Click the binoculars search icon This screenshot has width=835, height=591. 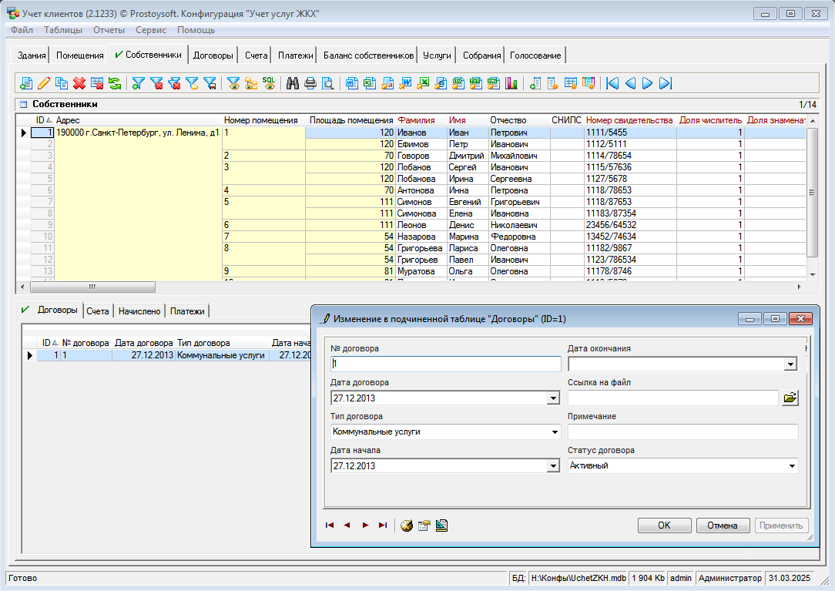[293, 83]
